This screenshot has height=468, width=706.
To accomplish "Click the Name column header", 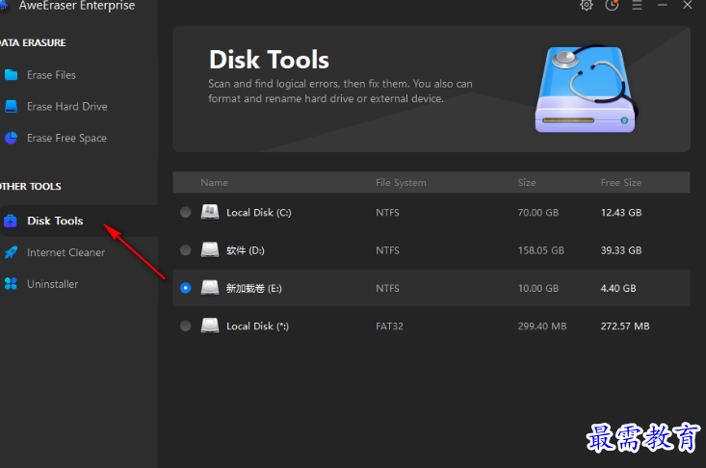I will coord(214,183).
